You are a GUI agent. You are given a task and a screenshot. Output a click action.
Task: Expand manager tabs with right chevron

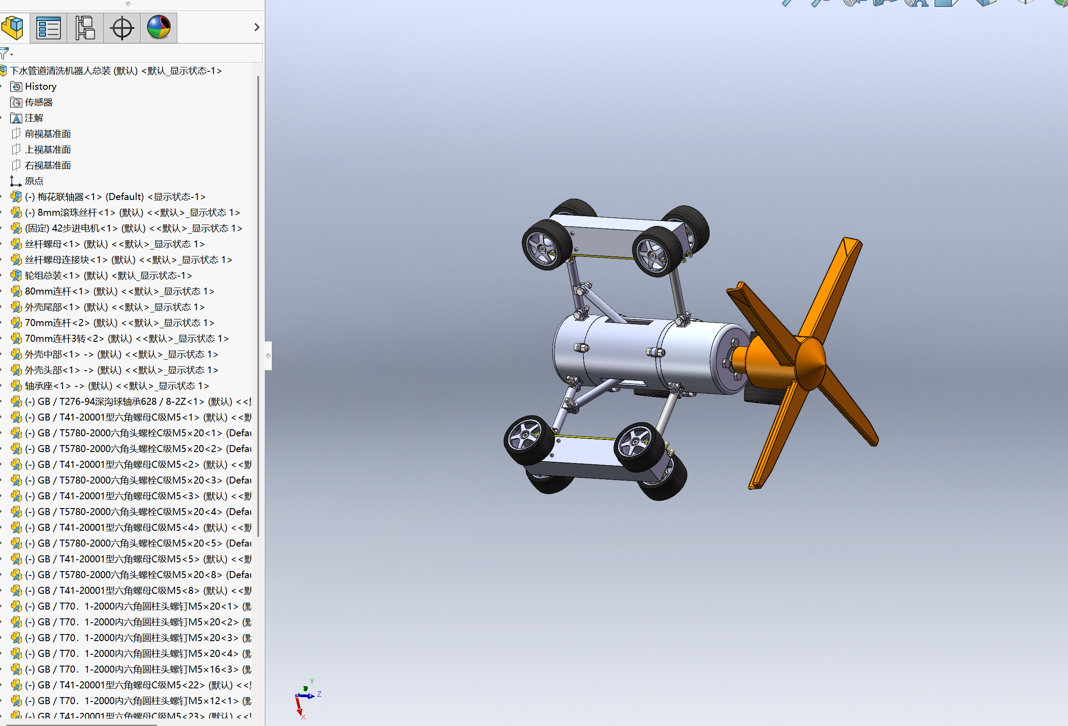point(257,27)
